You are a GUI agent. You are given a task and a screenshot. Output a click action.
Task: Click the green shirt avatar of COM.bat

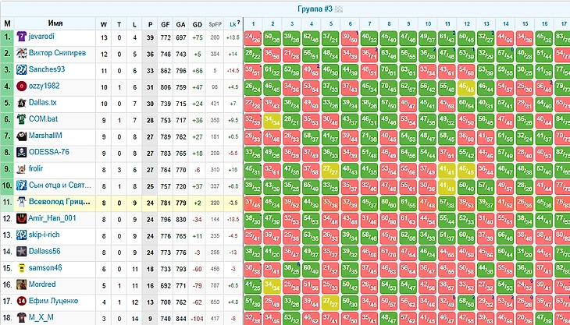pyautogui.click(x=21, y=119)
